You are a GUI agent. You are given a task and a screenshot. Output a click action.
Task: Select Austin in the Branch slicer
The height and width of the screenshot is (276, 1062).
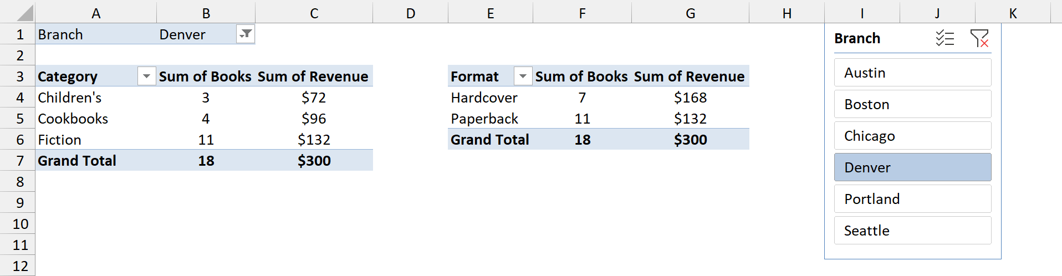912,73
